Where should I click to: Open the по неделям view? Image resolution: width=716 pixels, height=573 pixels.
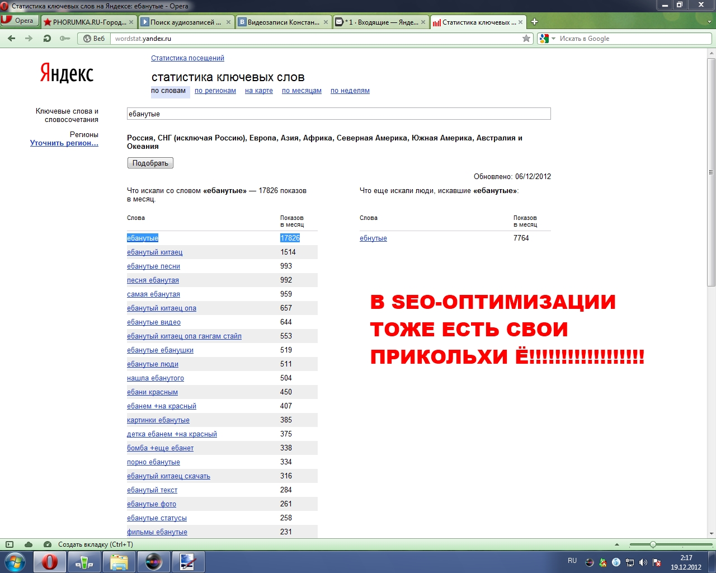click(x=350, y=91)
